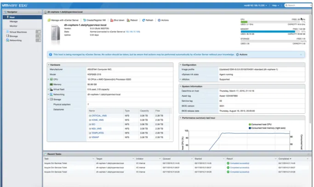Click the info icon in vCenter banner
The width and height of the screenshot is (314, 187).
(51, 54)
